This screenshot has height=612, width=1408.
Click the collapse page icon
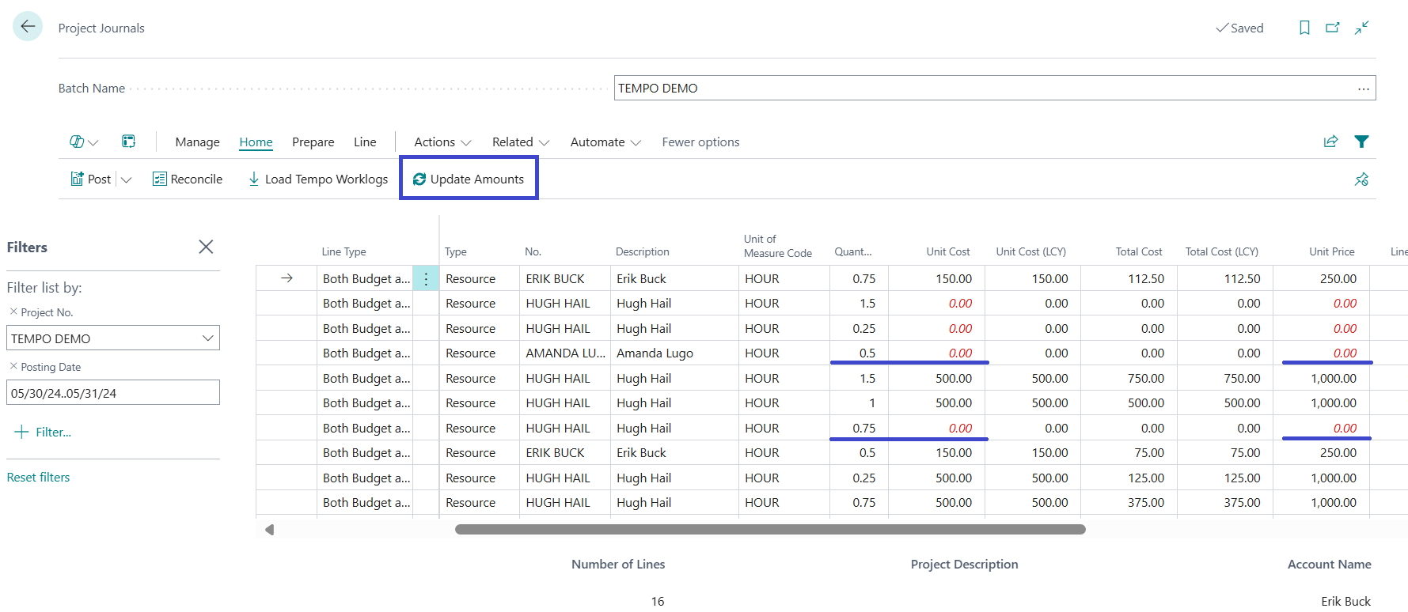coord(1361,28)
